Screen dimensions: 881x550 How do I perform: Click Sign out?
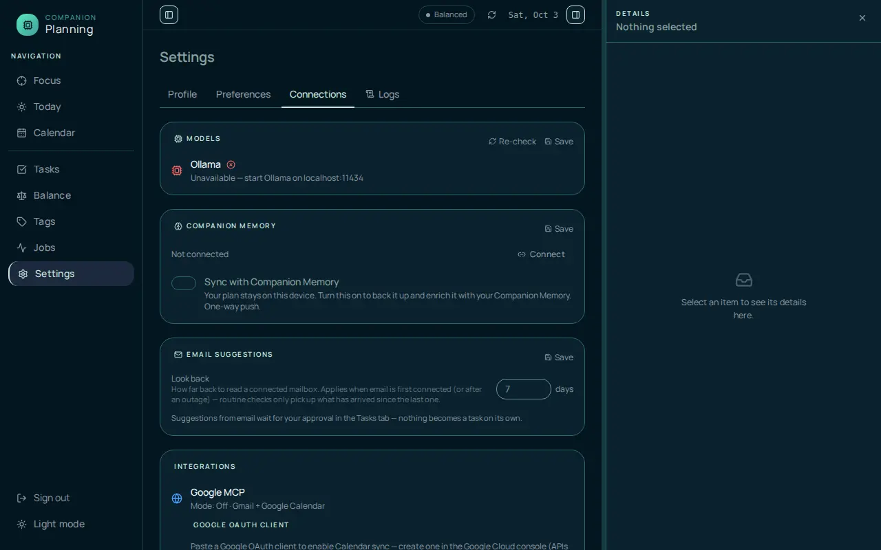(x=71, y=498)
